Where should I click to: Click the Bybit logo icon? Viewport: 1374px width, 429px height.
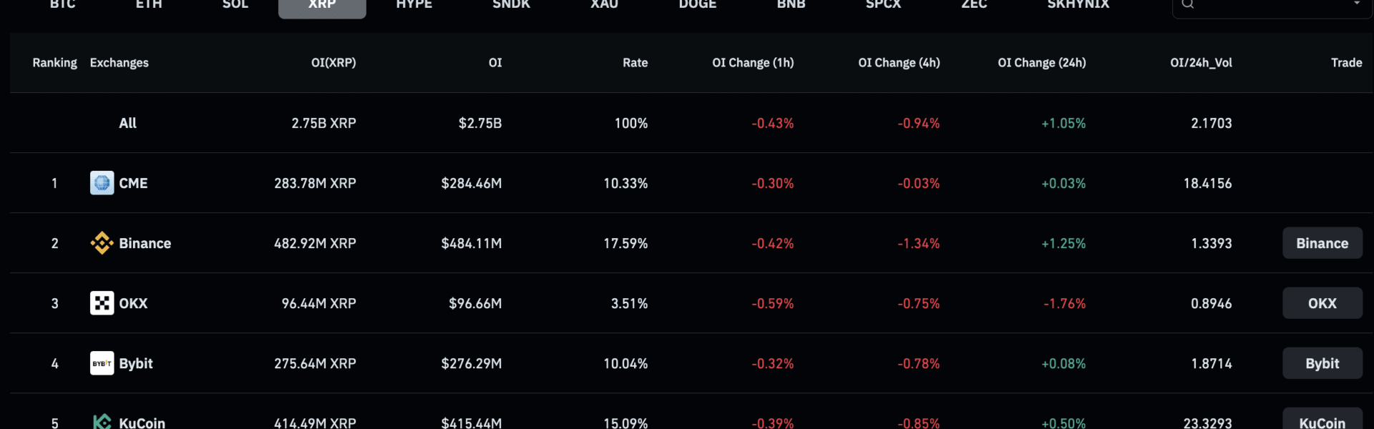[x=102, y=363]
